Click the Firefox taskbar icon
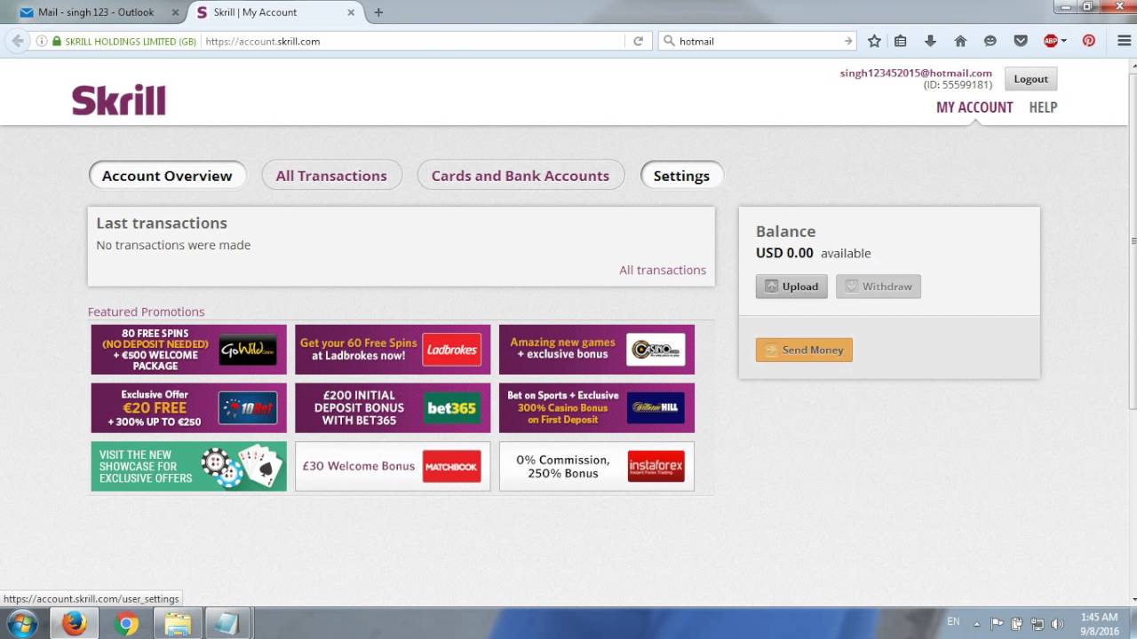Viewport: 1137px width, 639px height. tap(75, 623)
